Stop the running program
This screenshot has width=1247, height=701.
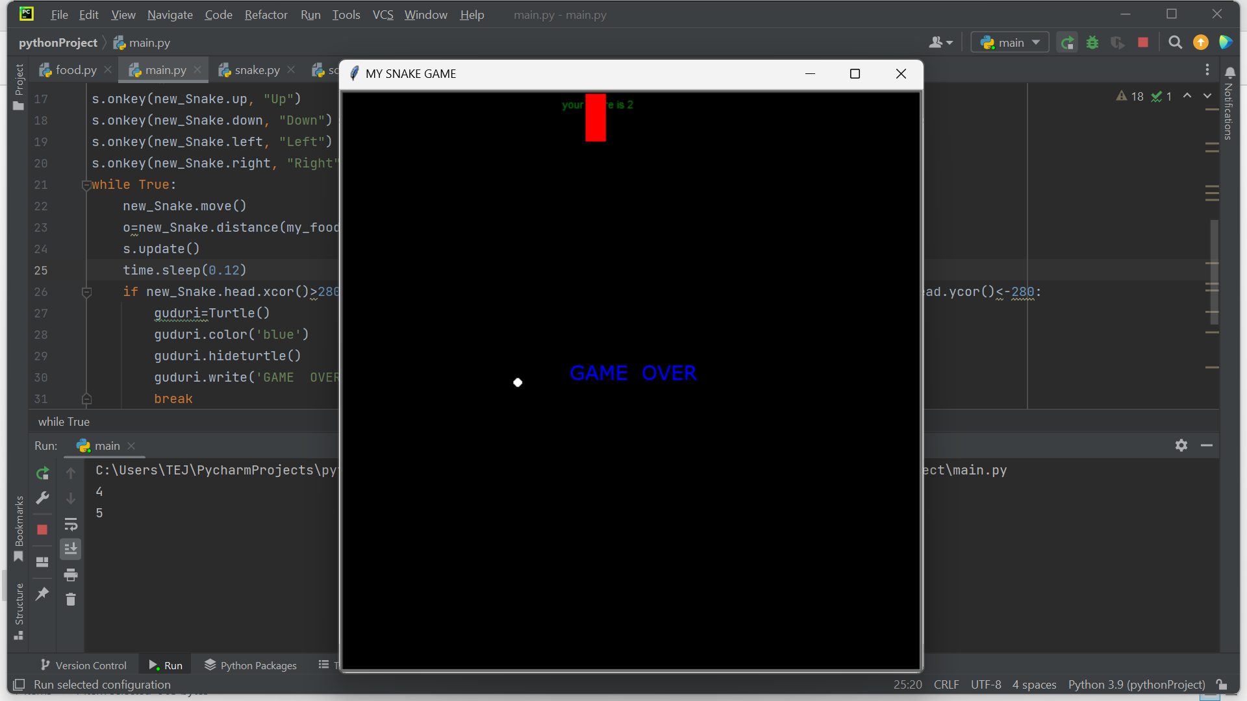[x=1143, y=42]
